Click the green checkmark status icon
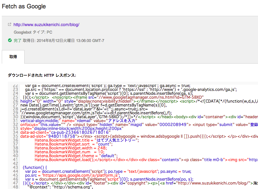 click(10, 40)
